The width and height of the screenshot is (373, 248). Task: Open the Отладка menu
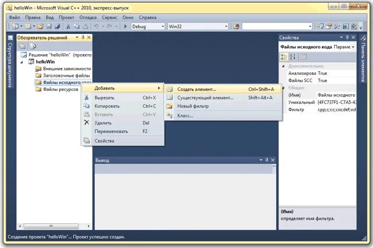click(88, 17)
